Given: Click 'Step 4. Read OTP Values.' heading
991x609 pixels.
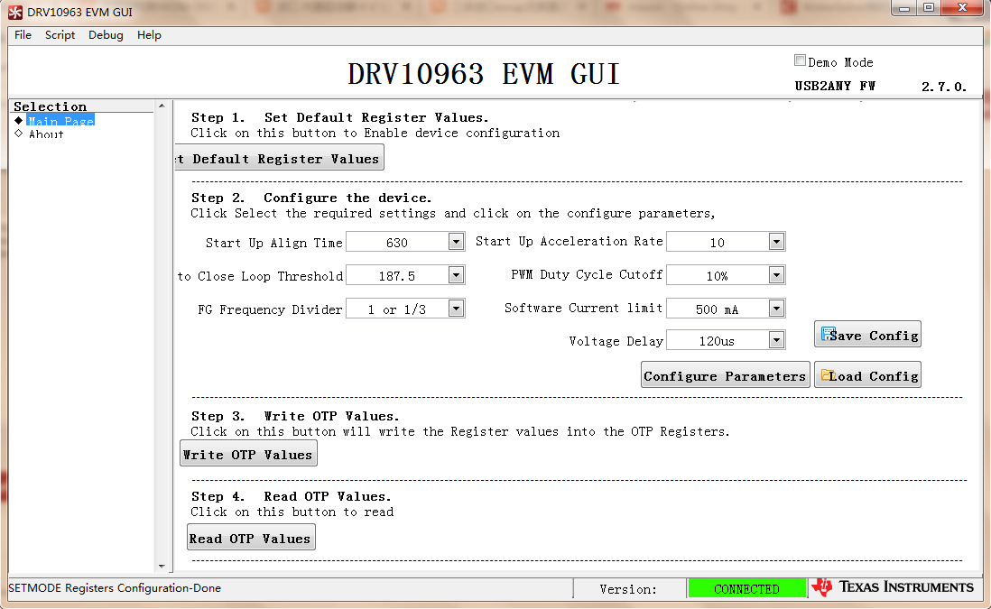Looking at the screenshot, I should [x=291, y=496].
